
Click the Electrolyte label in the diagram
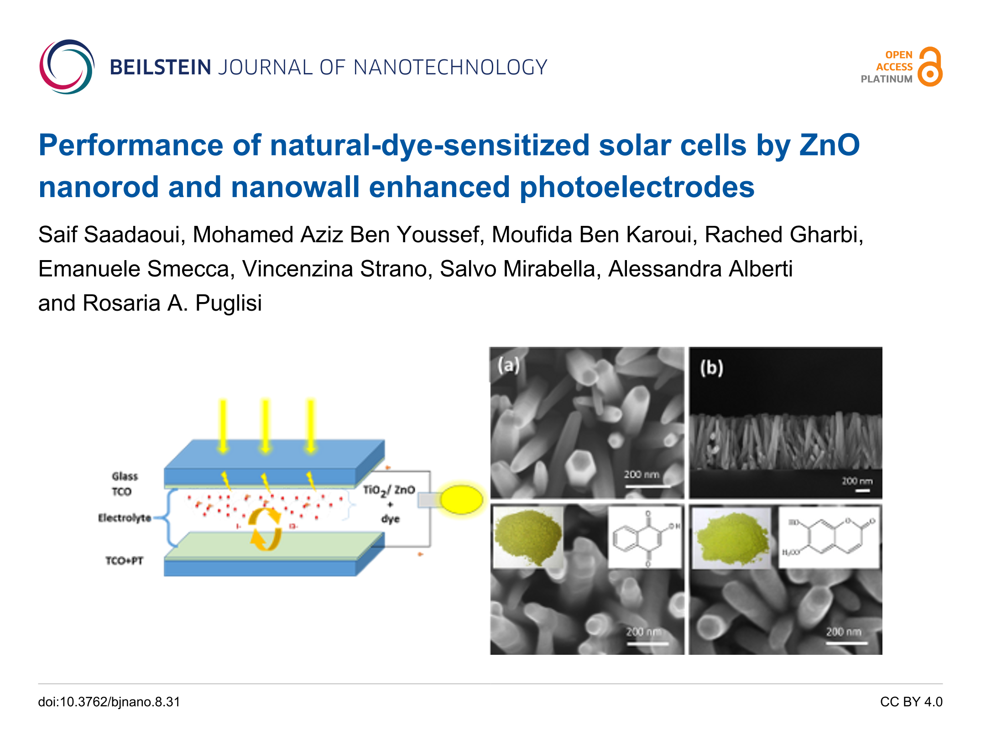pos(125,518)
